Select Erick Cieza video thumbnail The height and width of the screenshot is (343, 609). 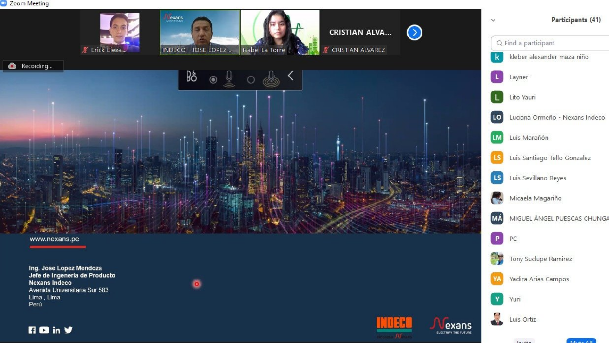pos(119,32)
